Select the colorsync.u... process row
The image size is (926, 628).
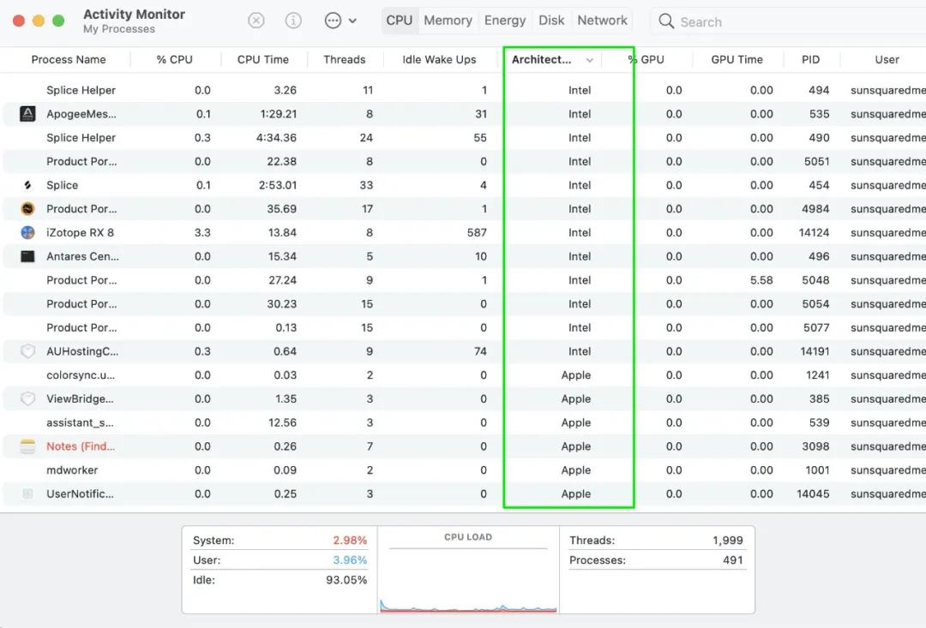464,374
